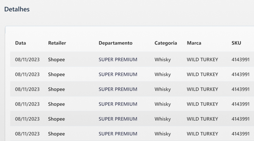Screen dimensions: 254x141
Task: Select the Shopee cell in second row
Action: [56, 74]
